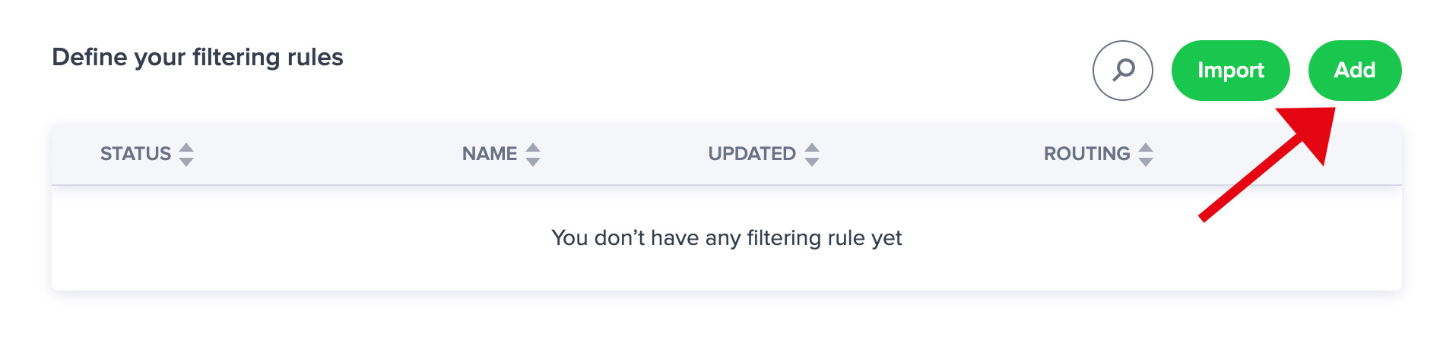
Task: Open the magnifying glass search button
Action: (x=1122, y=71)
